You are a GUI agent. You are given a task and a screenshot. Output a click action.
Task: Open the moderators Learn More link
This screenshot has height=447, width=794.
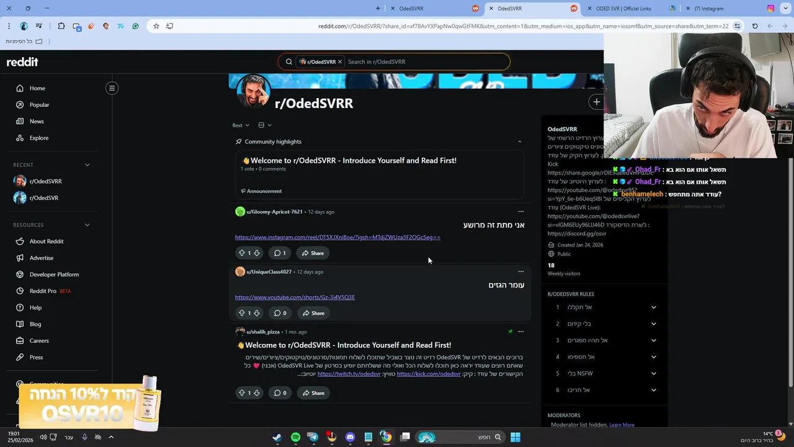[622, 425]
